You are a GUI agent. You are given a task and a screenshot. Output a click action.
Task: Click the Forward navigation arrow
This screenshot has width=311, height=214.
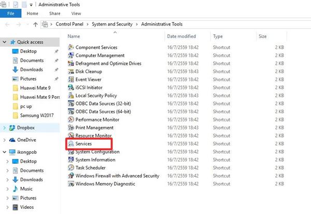(x=19, y=24)
